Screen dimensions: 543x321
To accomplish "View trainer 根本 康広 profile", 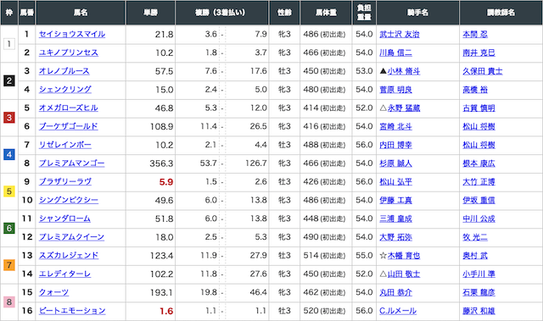I will point(479,163).
